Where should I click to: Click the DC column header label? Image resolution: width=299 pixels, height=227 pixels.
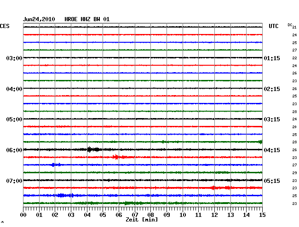click(290, 25)
